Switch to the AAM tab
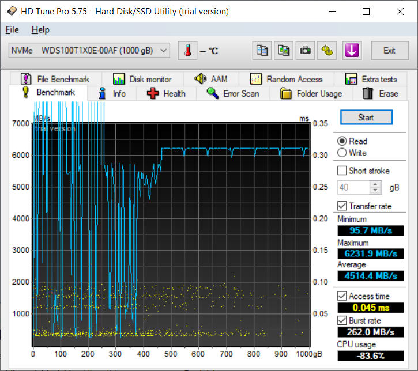418x371 pixels. pyautogui.click(x=211, y=79)
